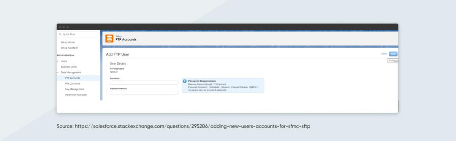
Task: Open Setup Assistant in the sidebar
Action: point(69,48)
